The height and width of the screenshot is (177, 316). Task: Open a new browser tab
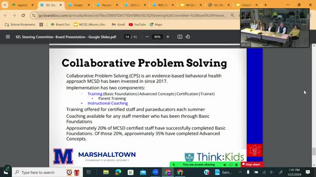pos(266,5)
